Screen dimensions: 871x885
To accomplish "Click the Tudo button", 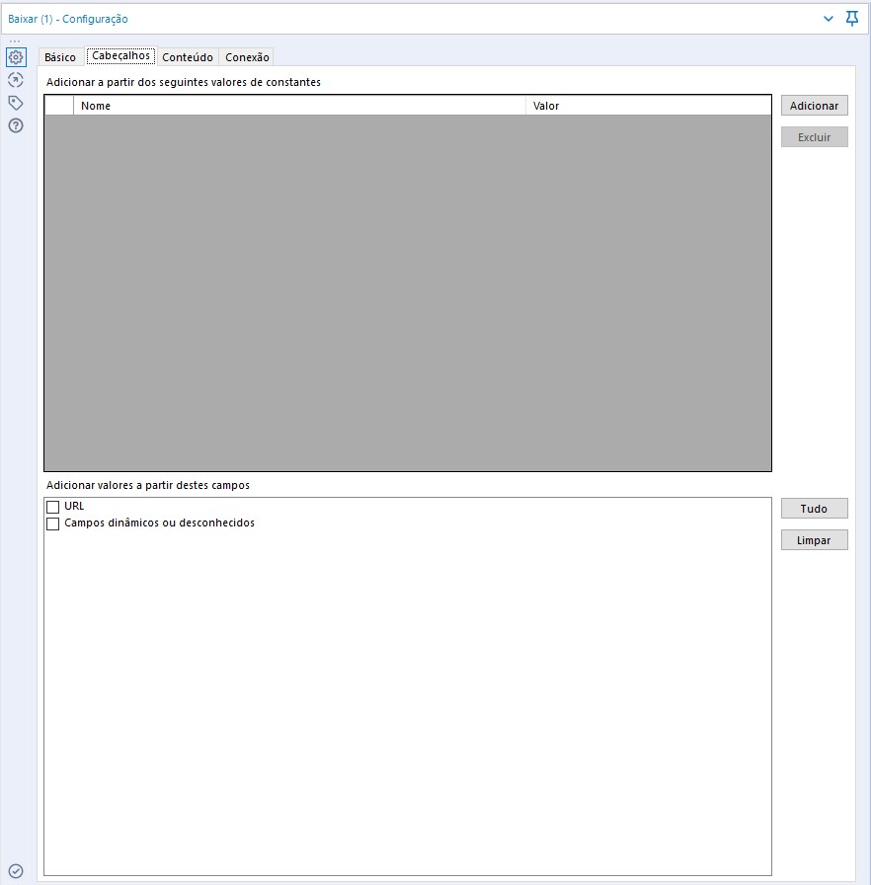I will pyautogui.click(x=814, y=509).
